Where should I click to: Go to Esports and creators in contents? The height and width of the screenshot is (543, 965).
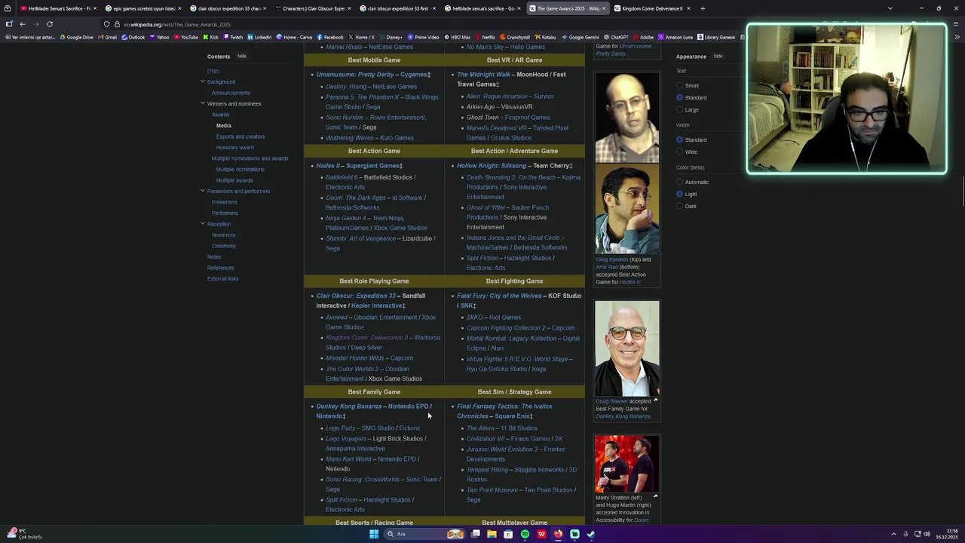(240, 137)
